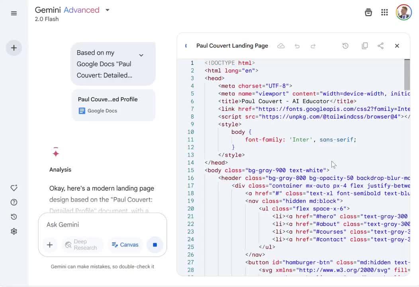
Task: Share the Paul Couvert Landing Page canvas
Action: tap(380, 46)
